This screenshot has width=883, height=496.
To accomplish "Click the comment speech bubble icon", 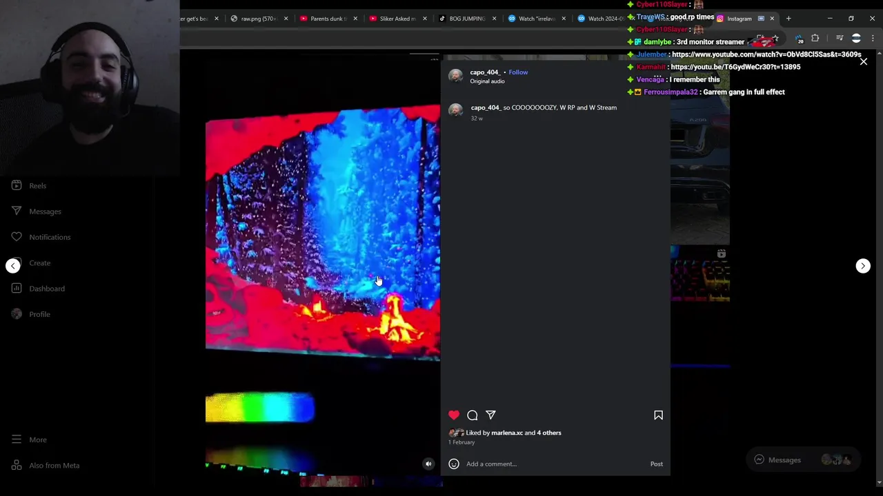I will [473, 415].
